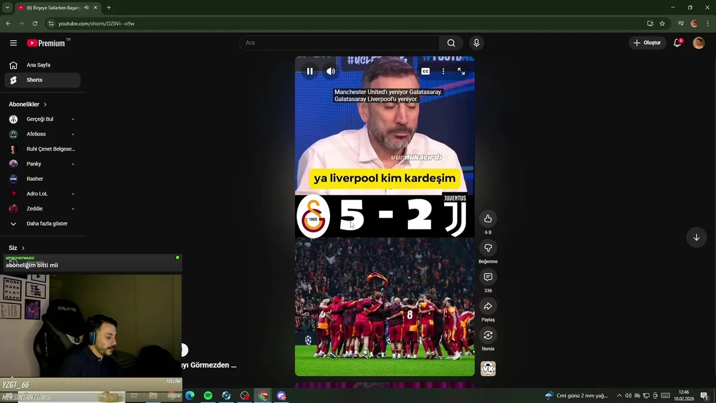The image size is (716, 403).
Task: Bookmark this page with the star
Action: (x=662, y=24)
